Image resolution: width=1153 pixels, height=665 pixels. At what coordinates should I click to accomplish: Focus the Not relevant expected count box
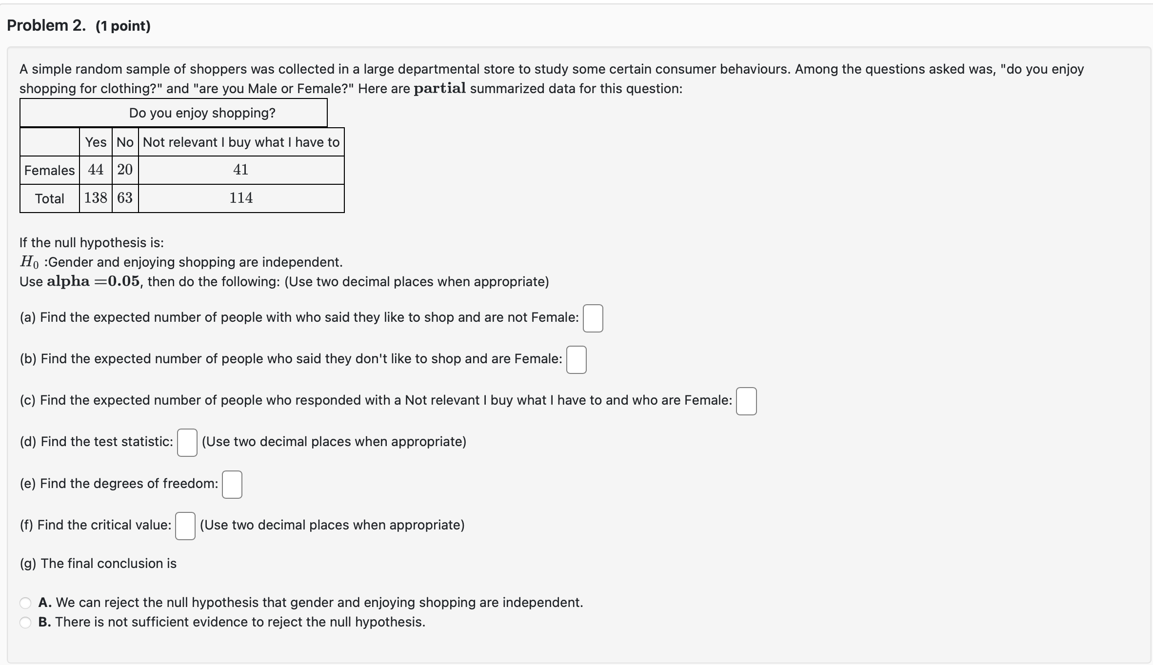746,401
